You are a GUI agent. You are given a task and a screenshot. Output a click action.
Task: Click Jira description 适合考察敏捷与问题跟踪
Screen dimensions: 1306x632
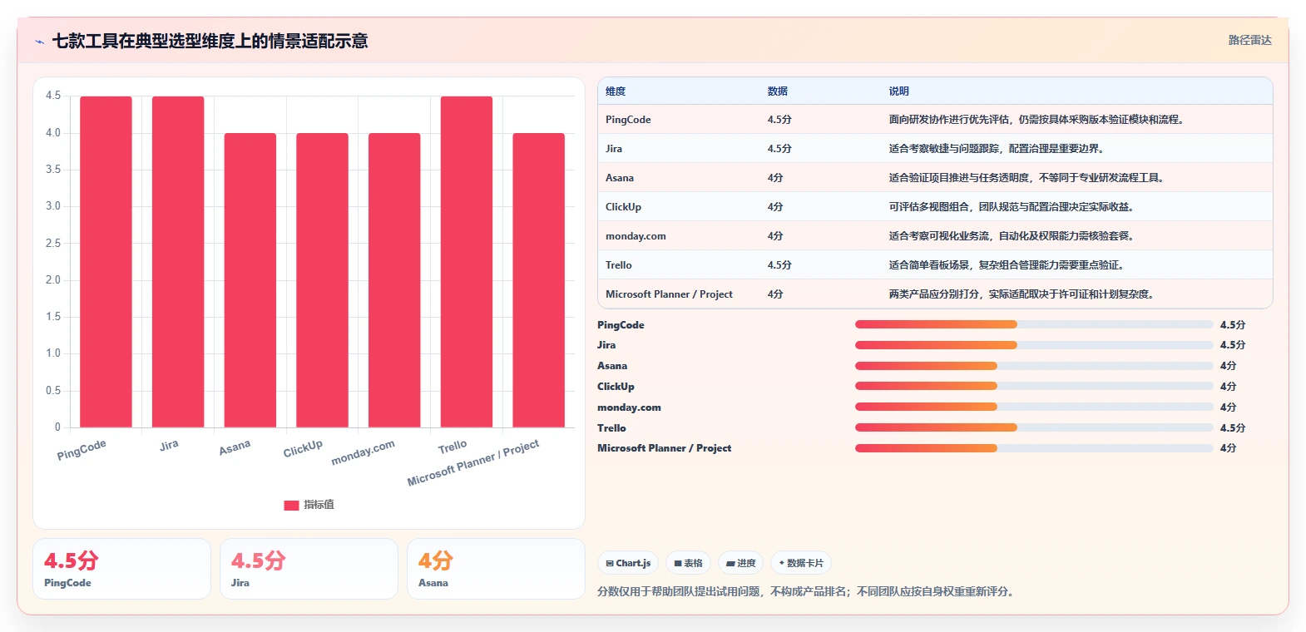pyautogui.click(x=943, y=149)
